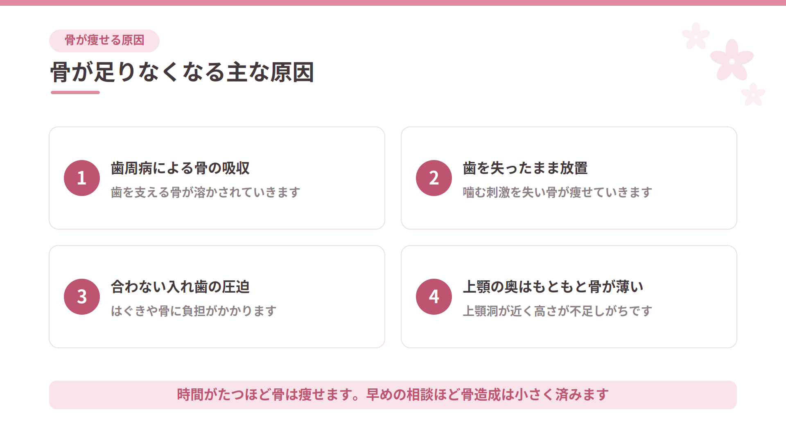Screen dimensions: 786x442
Task: Select the title 上顎の奥はもともと骨が薄い
Action: [553, 287]
